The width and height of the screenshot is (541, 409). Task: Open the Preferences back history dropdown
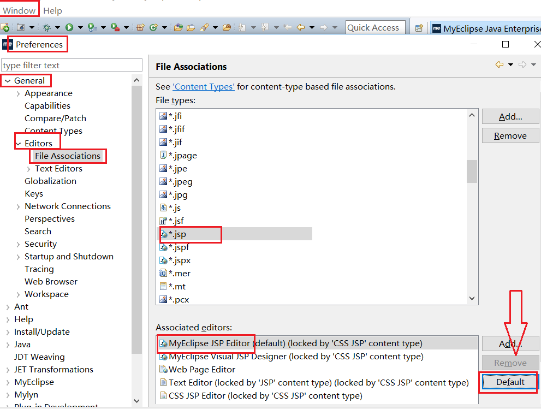coord(510,64)
